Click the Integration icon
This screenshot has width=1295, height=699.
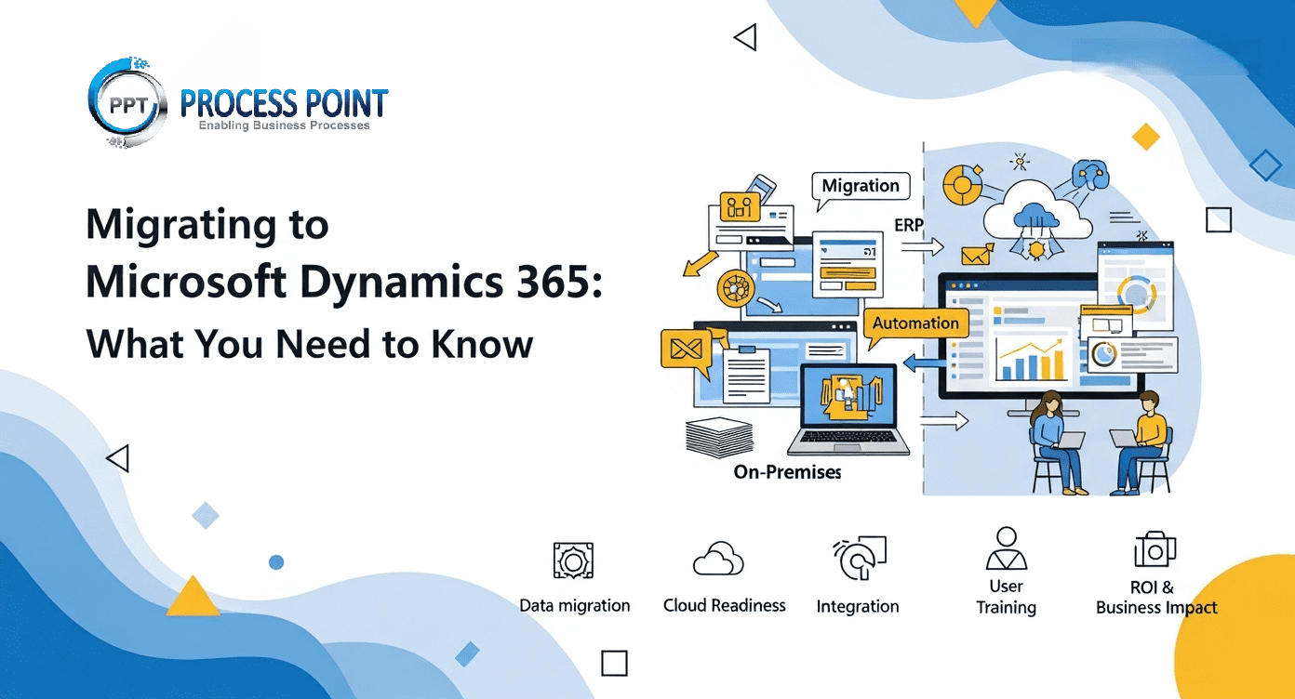[x=858, y=560]
